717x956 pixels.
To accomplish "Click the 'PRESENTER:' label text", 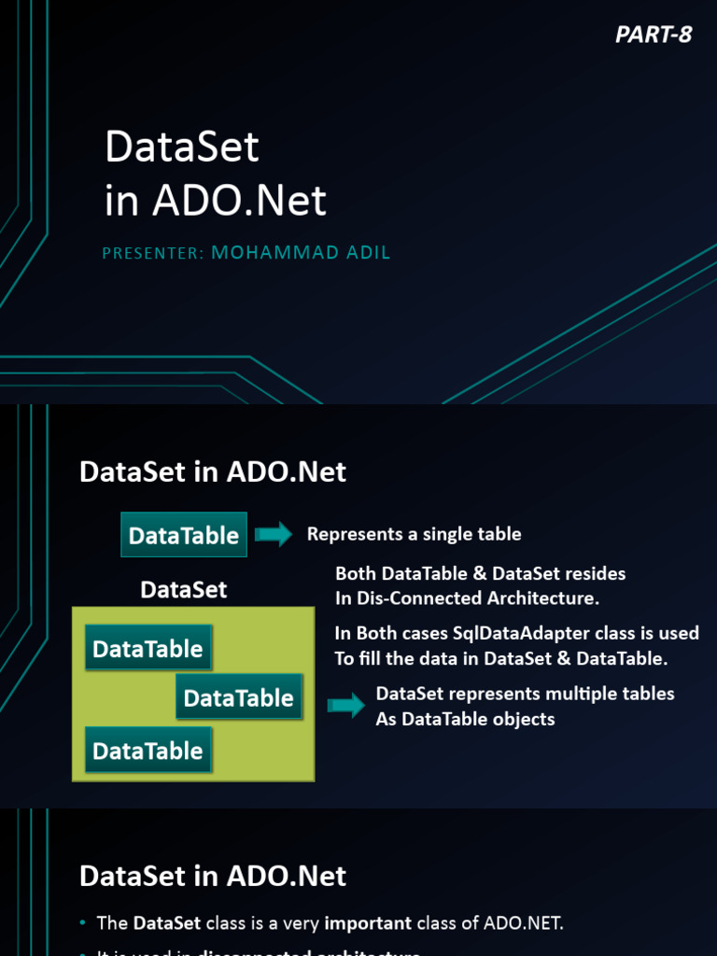I will [153, 253].
